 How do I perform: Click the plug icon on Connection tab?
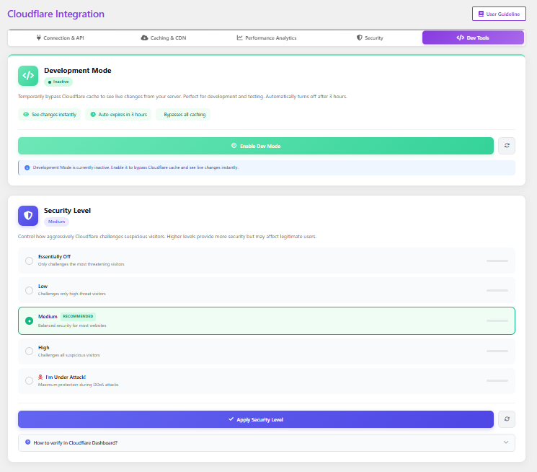coord(39,38)
